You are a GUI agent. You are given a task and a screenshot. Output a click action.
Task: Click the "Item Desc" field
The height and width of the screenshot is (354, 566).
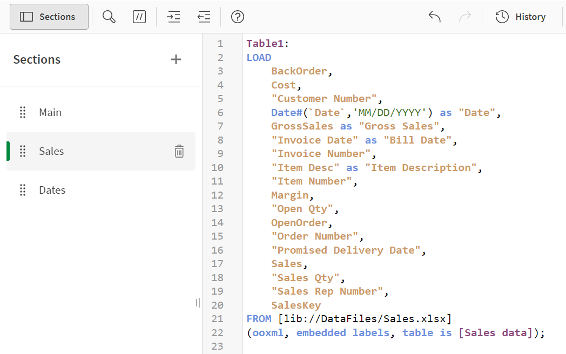(305, 168)
